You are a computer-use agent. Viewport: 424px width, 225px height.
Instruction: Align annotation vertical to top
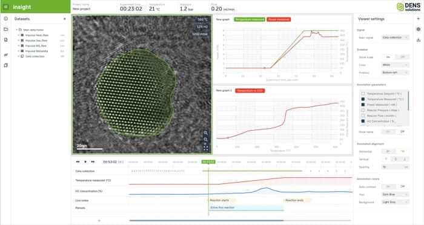(386, 159)
